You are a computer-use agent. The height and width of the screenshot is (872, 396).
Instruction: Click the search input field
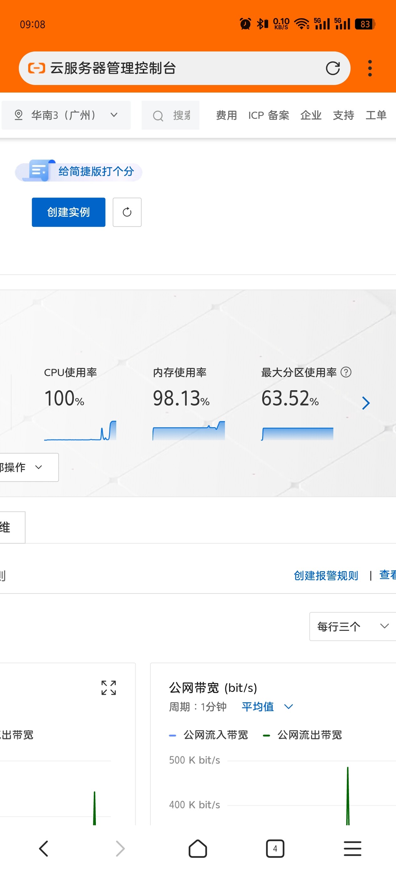pyautogui.click(x=170, y=115)
